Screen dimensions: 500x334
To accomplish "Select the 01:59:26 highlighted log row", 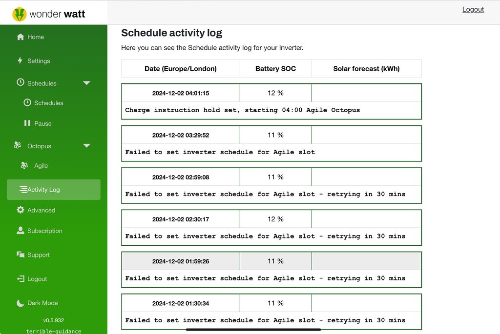I will pyautogui.click(x=271, y=270).
